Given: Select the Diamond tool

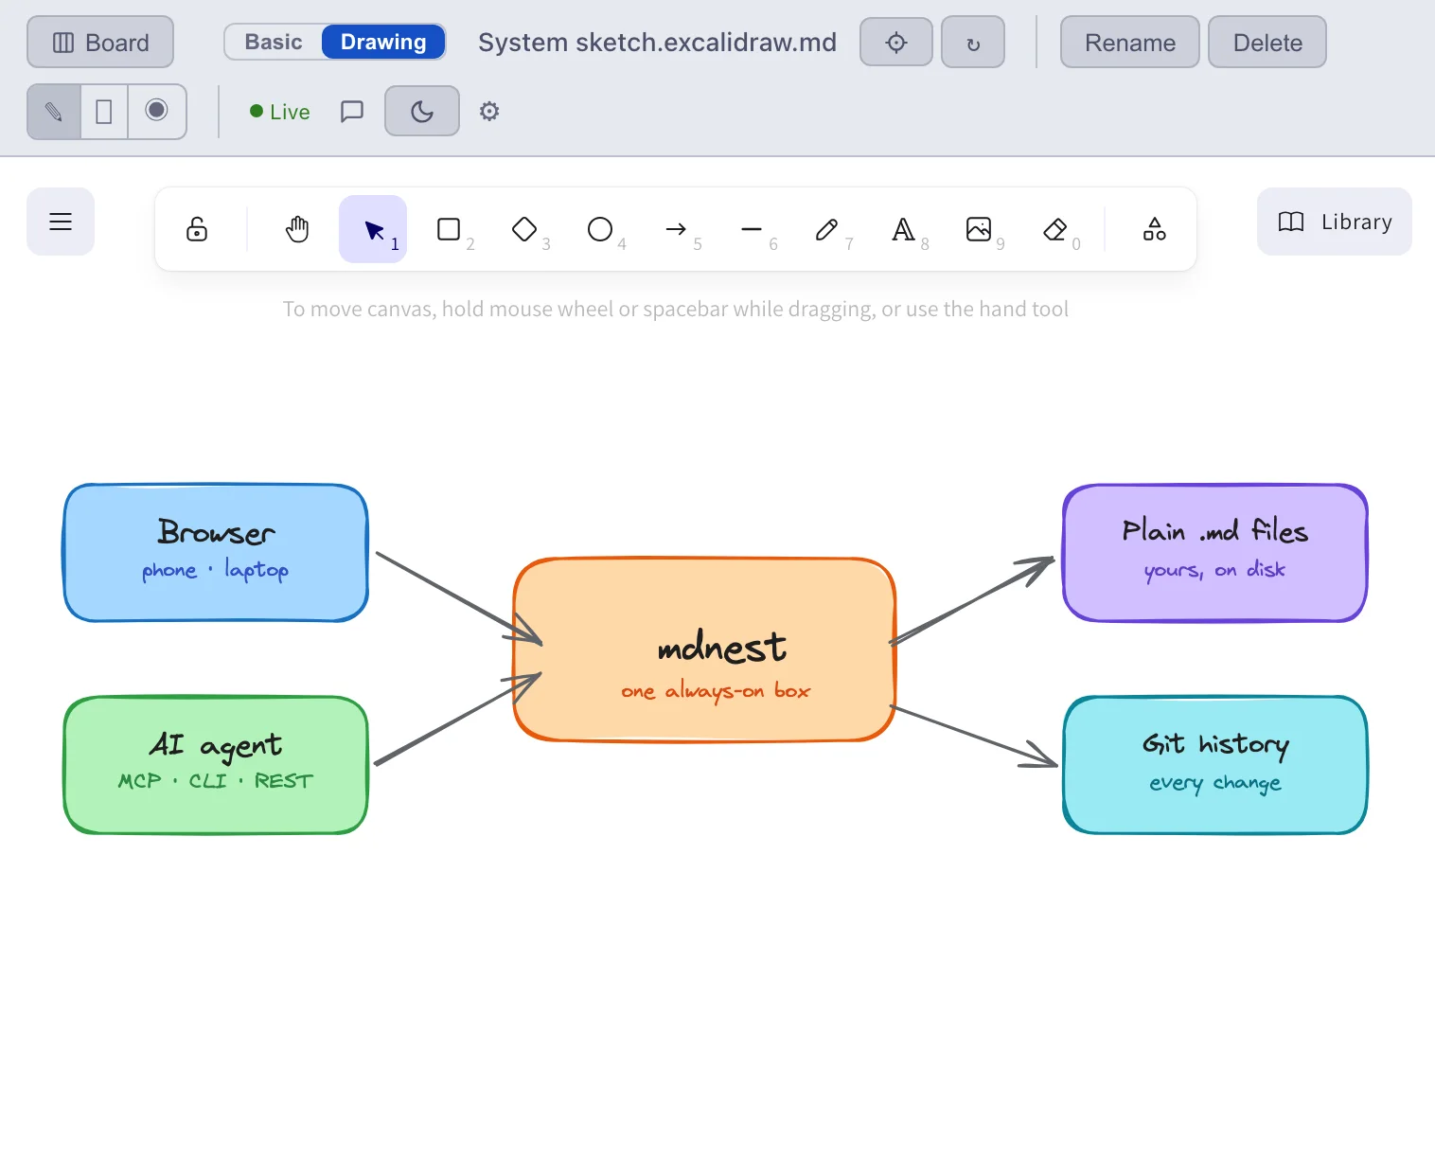Looking at the screenshot, I should coord(524,229).
